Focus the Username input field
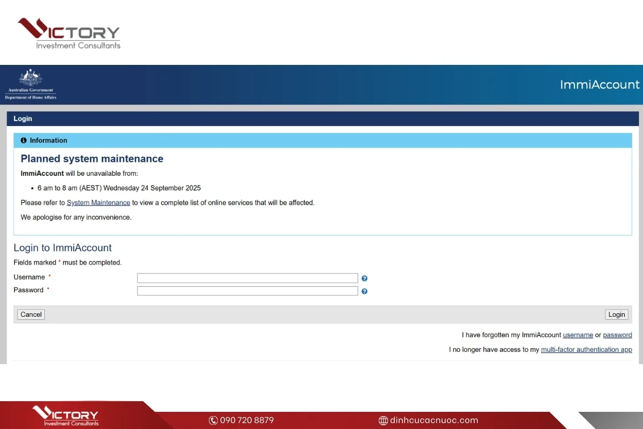The image size is (643, 429). [x=247, y=278]
